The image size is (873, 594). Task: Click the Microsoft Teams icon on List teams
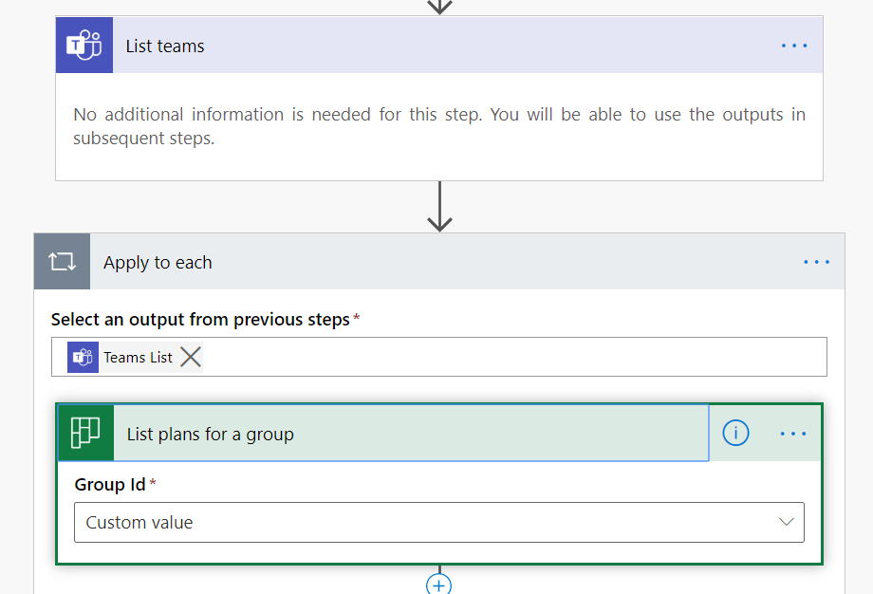tap(84, 46)
